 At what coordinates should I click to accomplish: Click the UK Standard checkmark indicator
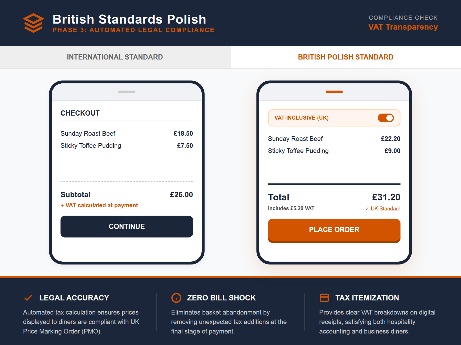pyautogui.click(x=383, y=208)
